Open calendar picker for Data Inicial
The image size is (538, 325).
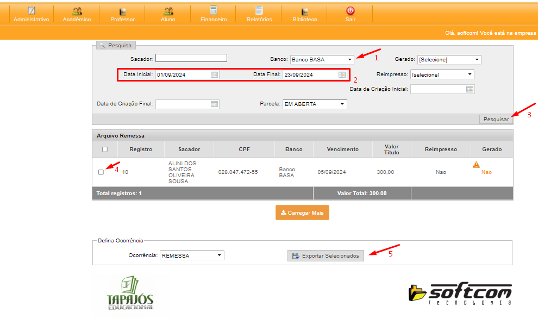[x=215, y=74]
